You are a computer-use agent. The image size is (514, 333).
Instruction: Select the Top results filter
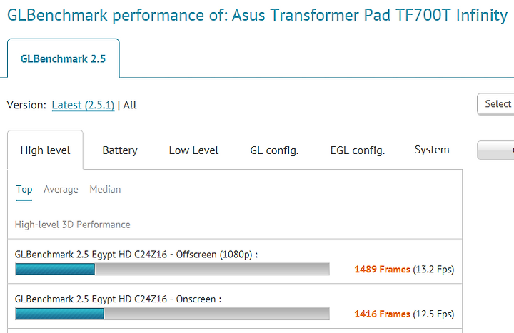tap(24, 189)
